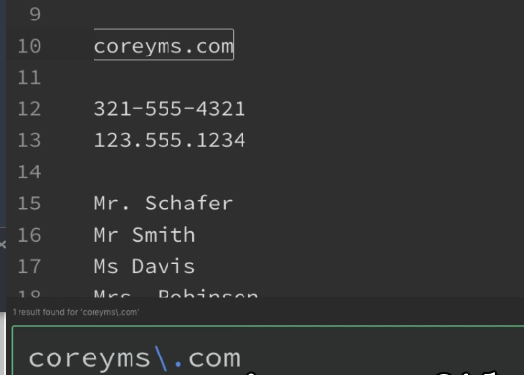
Task: Select line number 17 in the gutter
Action: pos(29,266)
